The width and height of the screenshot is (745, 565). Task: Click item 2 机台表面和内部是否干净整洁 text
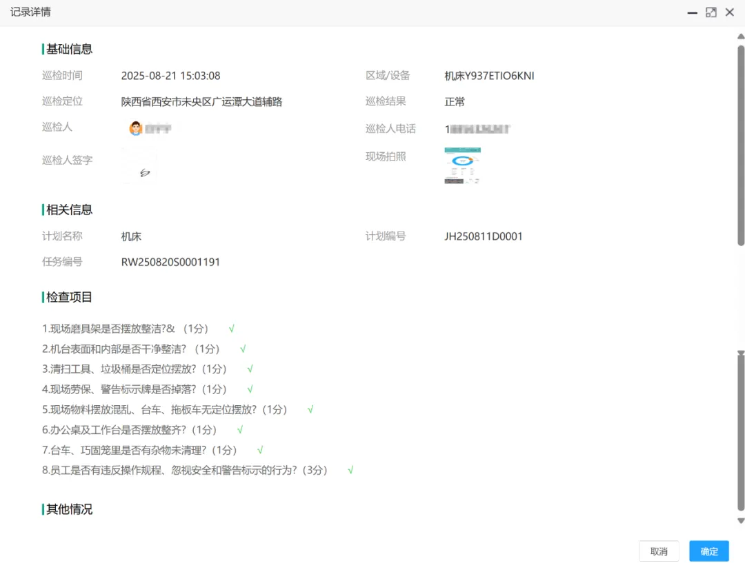pos(131,349)
